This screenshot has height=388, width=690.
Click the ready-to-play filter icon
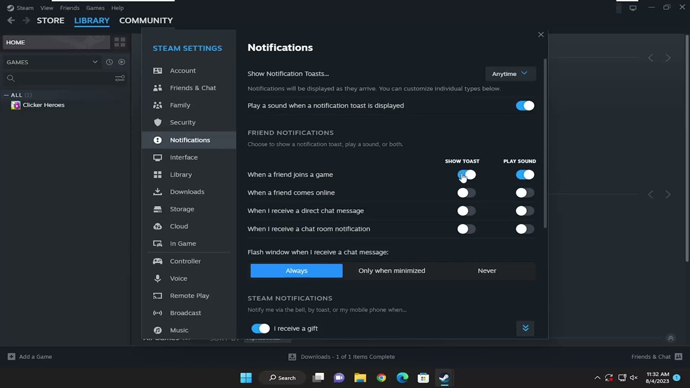(121, 62)
